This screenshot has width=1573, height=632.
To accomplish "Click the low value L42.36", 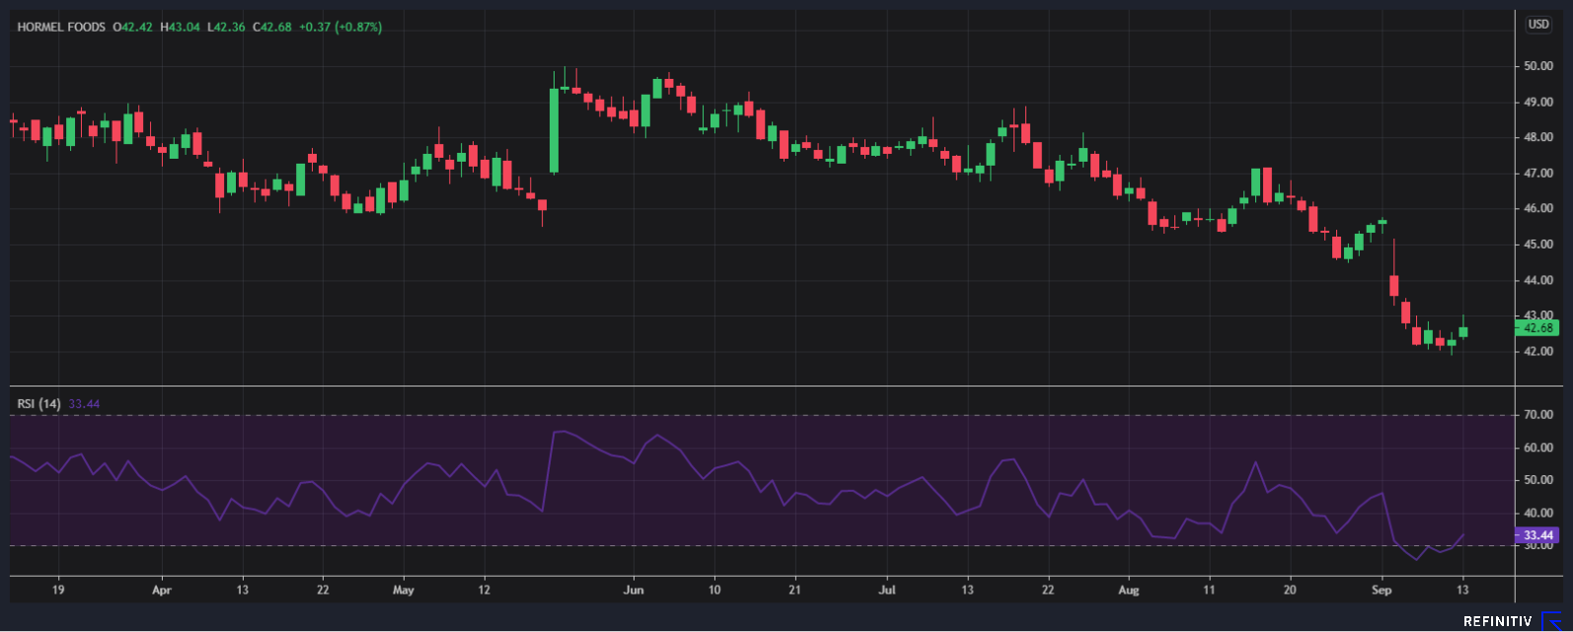I will [227, 27].
